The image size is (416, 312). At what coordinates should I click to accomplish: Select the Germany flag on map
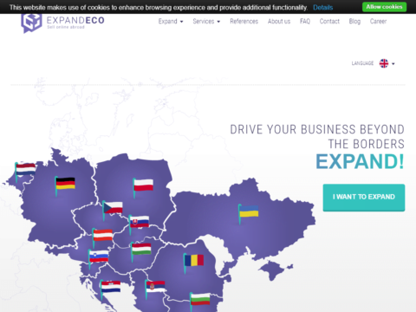(65, 185)
